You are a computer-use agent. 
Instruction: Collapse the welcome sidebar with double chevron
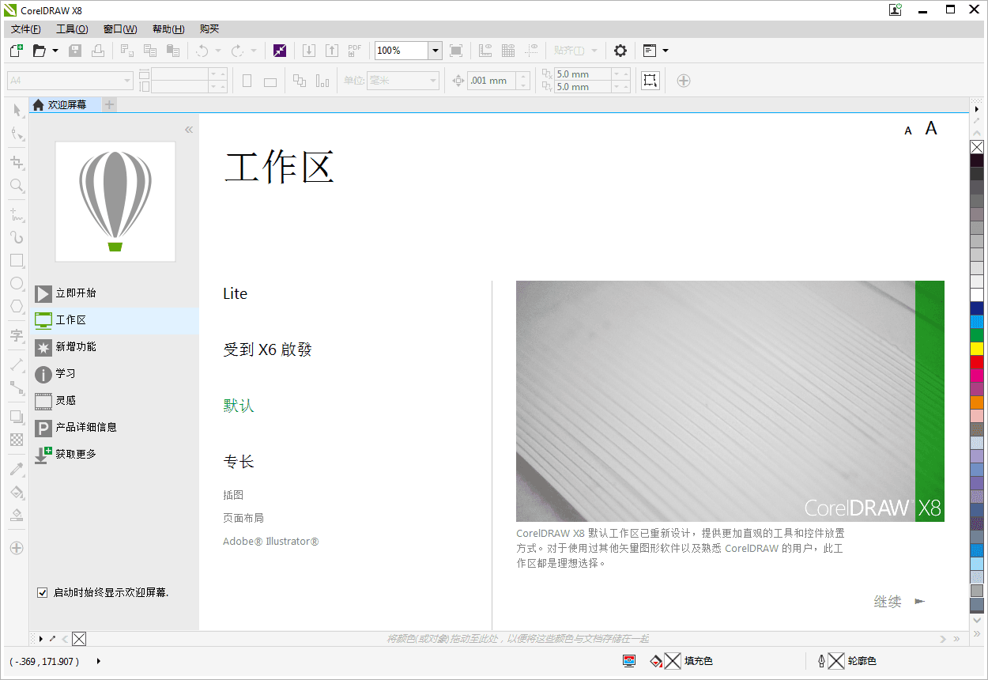tap(189, 130)
